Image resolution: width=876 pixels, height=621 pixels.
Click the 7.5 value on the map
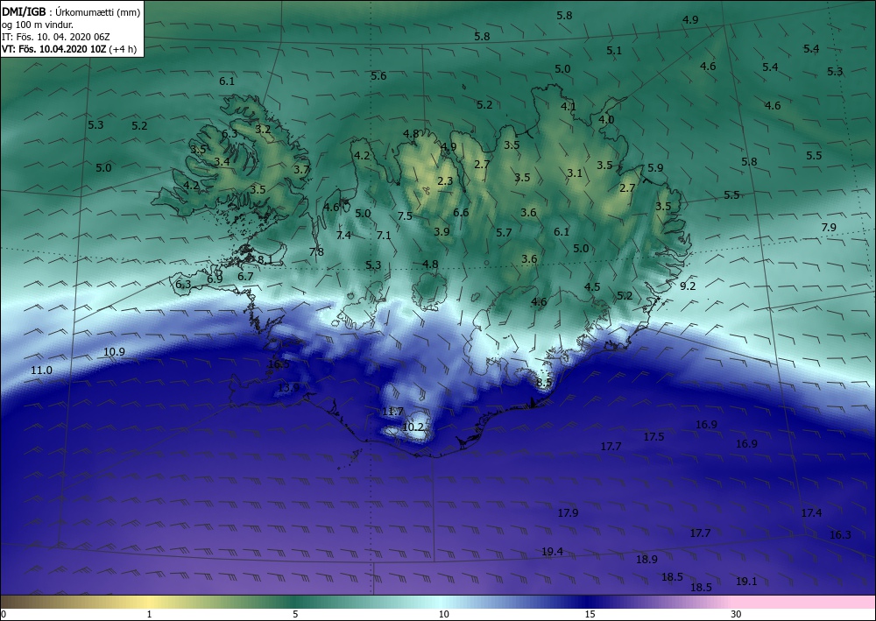pos(405,215)
